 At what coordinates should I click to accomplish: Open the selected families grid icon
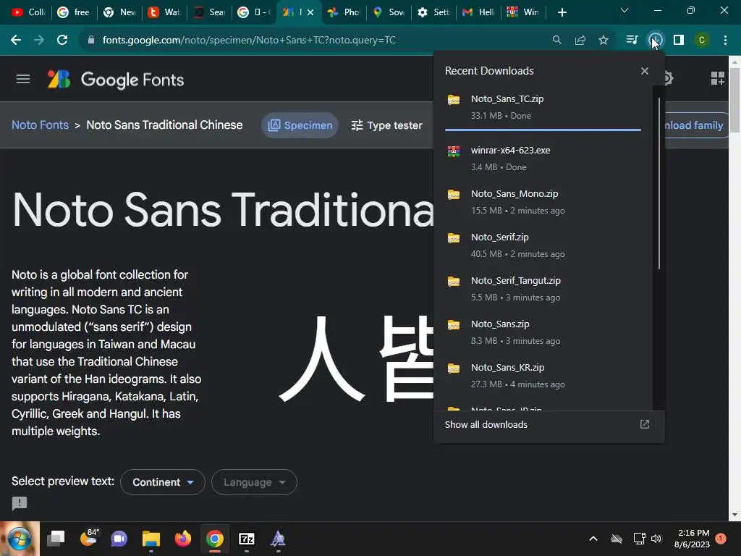[x=717, y=78]
